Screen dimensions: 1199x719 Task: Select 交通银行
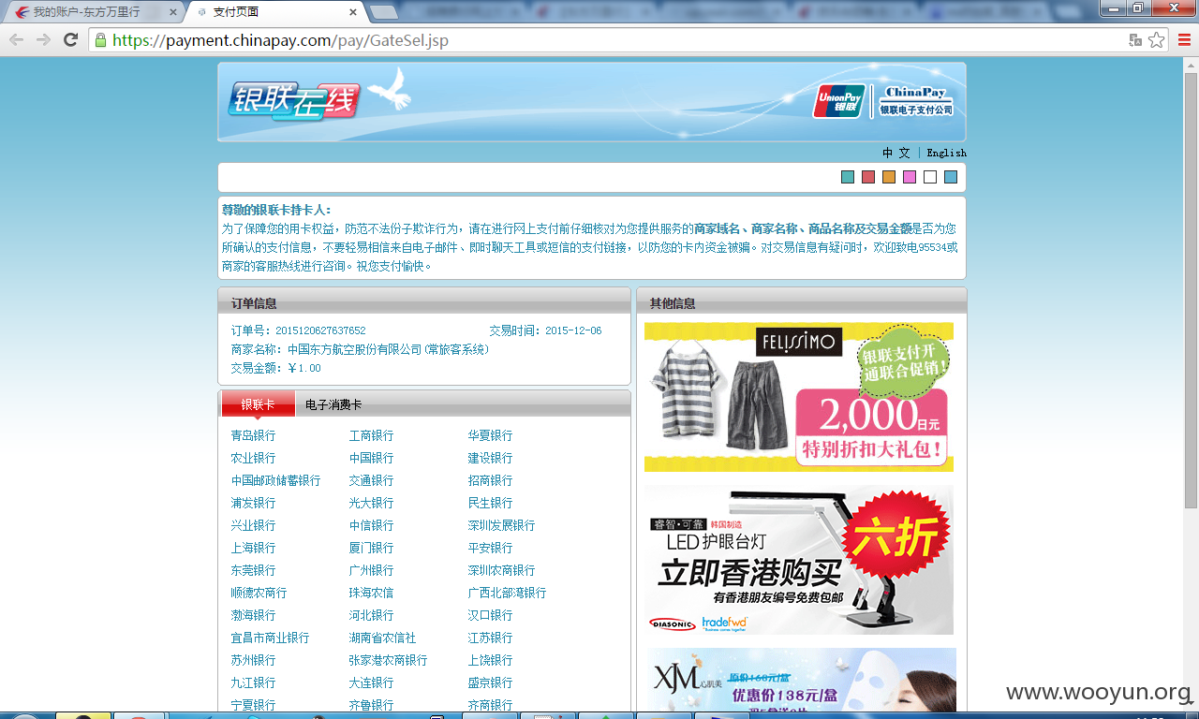pyautogui.click(x=371, y=480)
